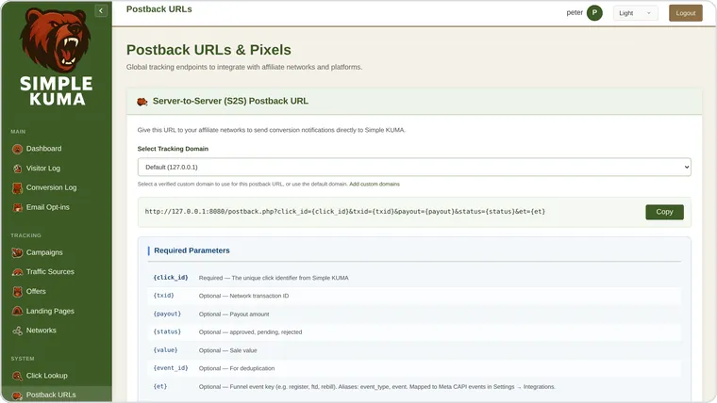
Task: Click the {event_id} parameter name
Action: click(171, 368)
